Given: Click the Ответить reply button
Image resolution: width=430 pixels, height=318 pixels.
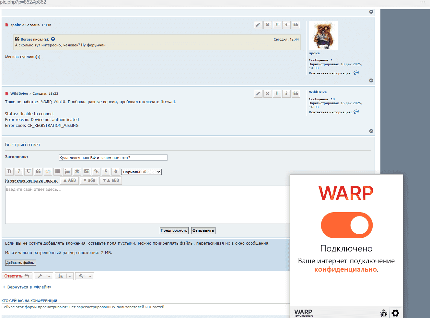Looking at the screenshot, I should click(17, 276).
